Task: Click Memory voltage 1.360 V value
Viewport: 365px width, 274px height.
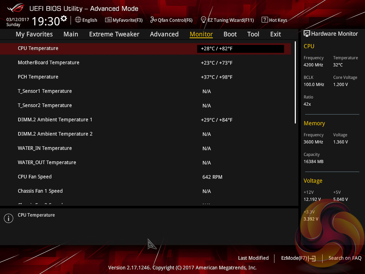Action: [x=340, y=142]
